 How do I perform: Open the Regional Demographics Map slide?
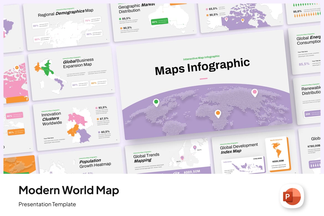click(66, 27)
